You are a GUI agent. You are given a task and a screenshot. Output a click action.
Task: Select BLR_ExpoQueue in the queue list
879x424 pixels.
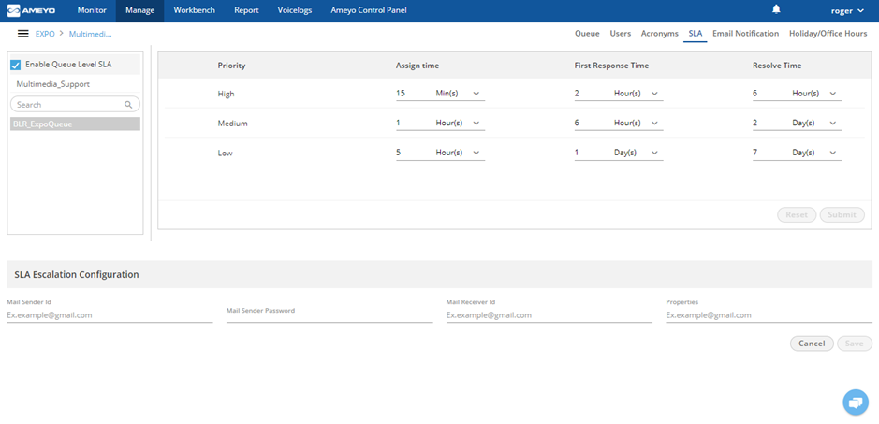pos(75,124)
